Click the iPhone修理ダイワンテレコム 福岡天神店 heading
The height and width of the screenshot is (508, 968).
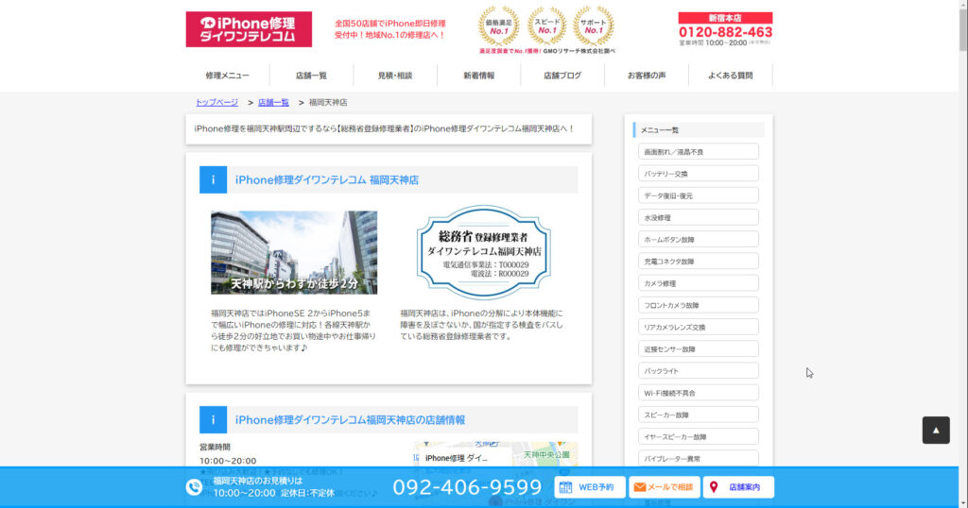coord(326,180)
